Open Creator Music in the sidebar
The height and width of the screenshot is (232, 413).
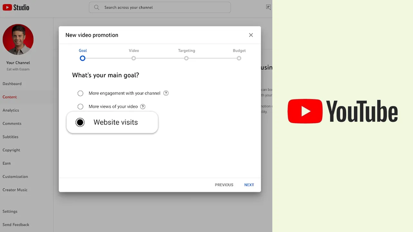click(x=15, y=190)
